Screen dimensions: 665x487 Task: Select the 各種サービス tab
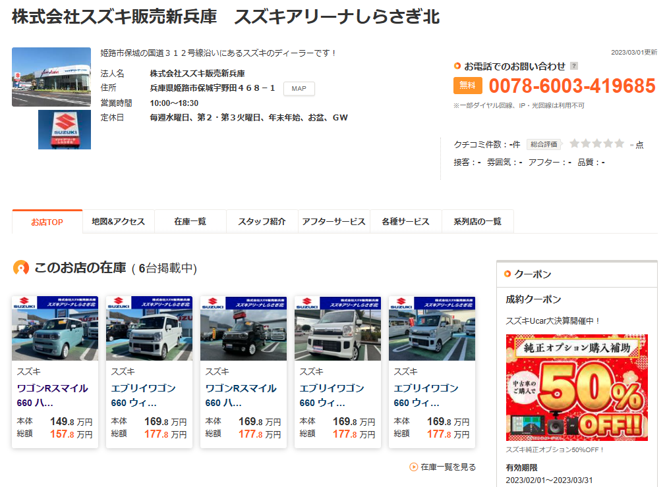click(405, 222)
